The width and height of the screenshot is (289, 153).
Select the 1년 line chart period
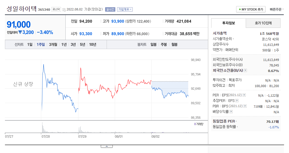coord(64,45)
